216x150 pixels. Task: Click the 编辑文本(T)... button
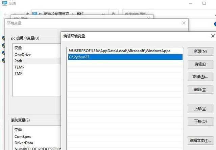[200, 140]
